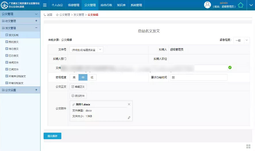Click the grid icon at bottom right
Viewport: 255px width, 151px height.
[x=248, y=146]
